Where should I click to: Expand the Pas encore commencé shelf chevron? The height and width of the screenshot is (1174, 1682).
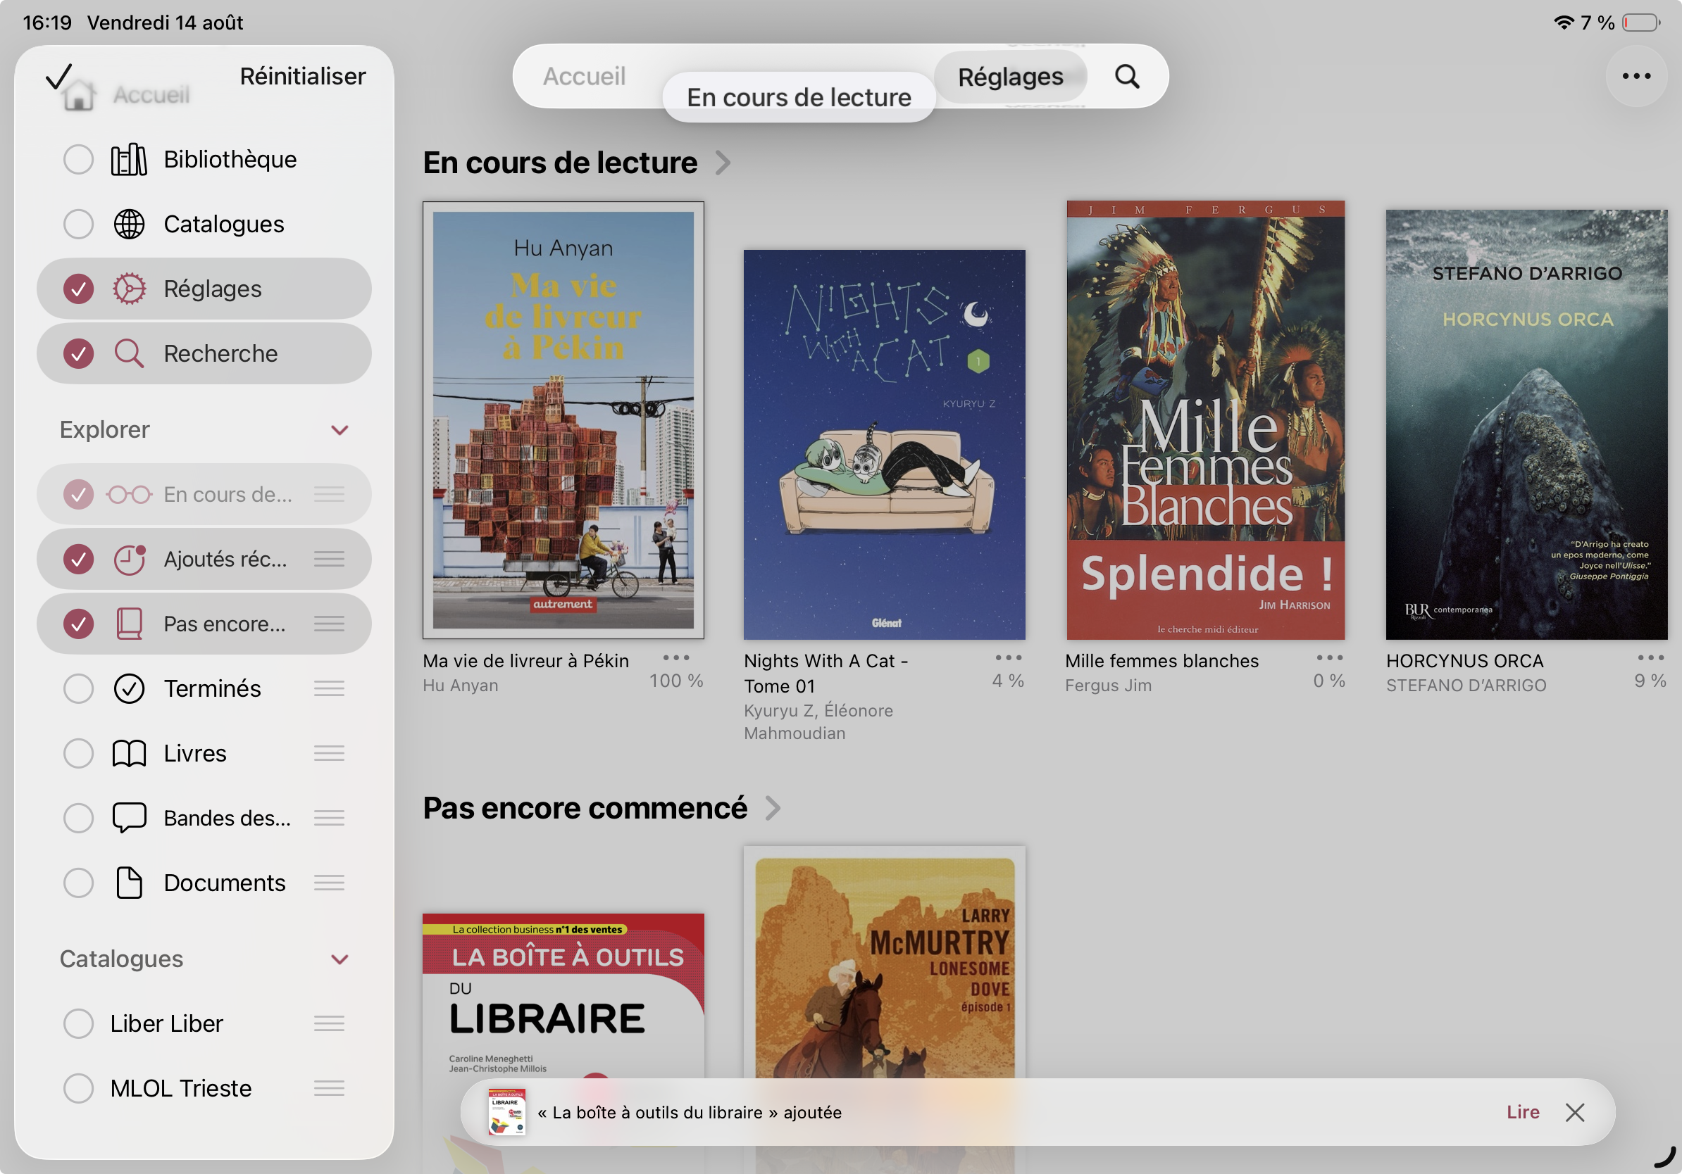773,808
